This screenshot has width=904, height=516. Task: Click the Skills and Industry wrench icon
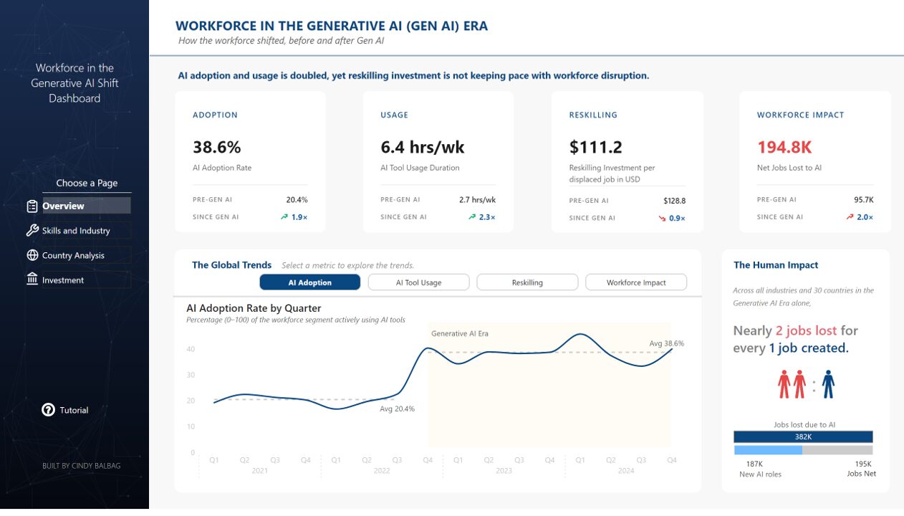pos(32,231)
